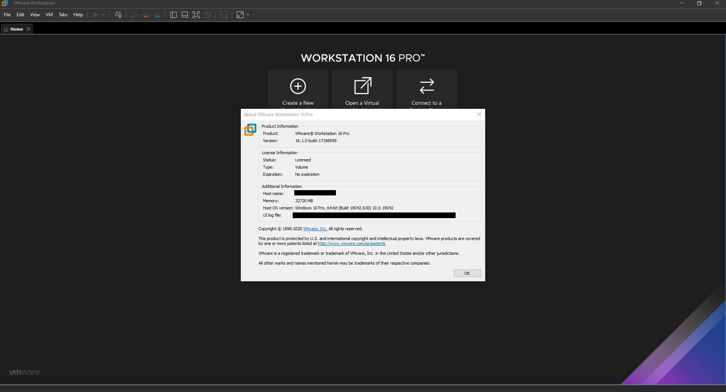
Task: Click the green Power On play button
Action: pos(95,15)
